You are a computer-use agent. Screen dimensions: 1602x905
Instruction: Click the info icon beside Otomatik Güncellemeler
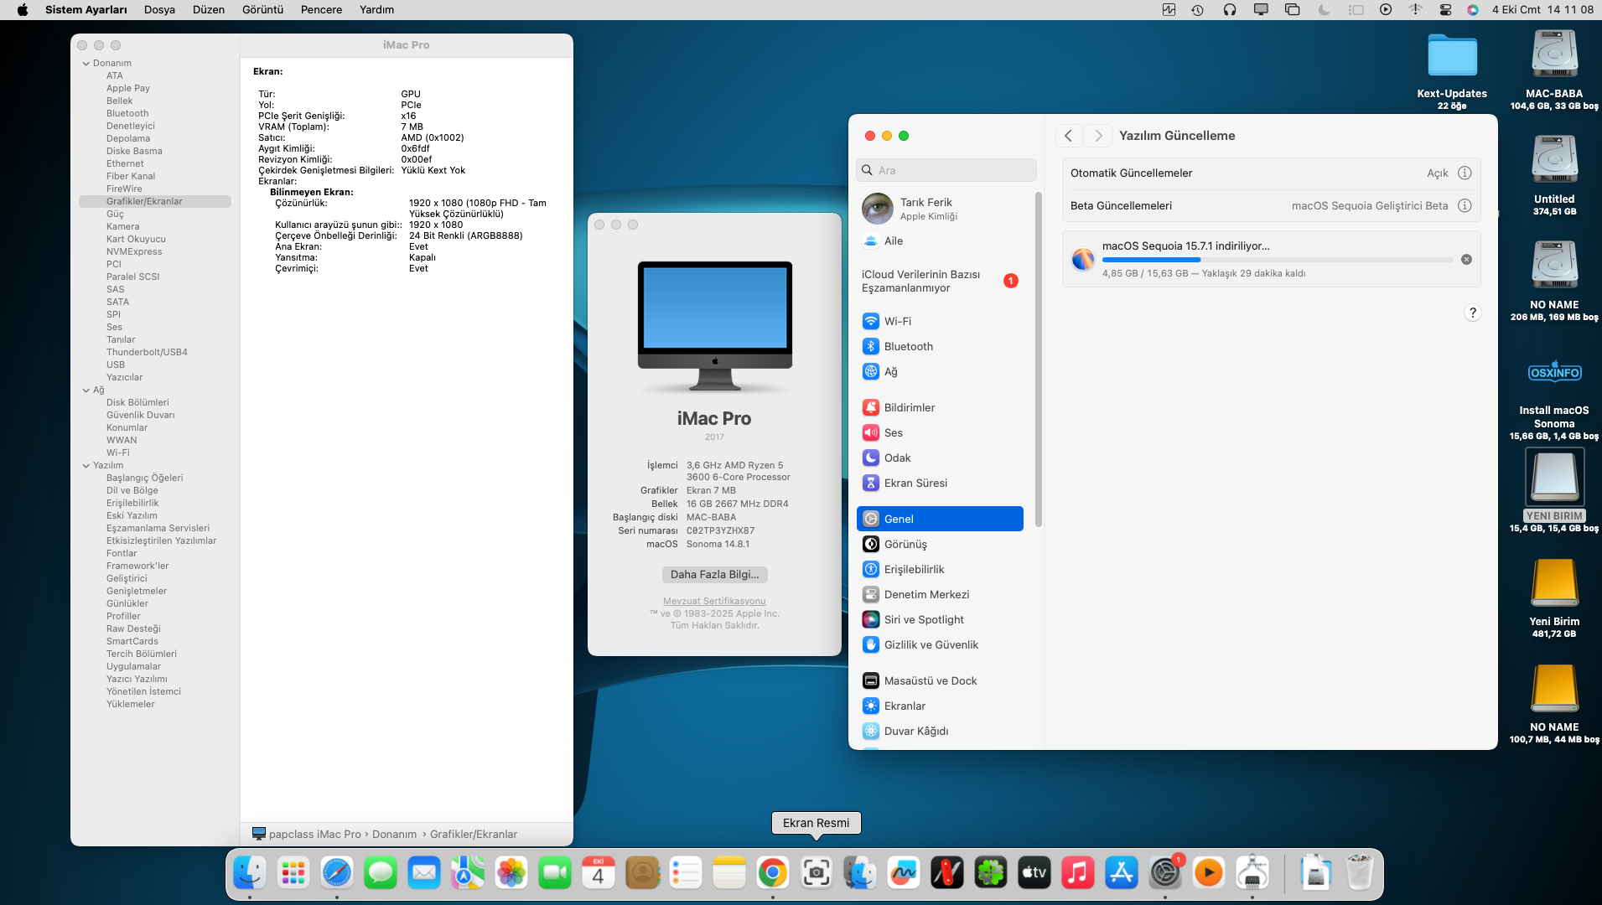click(x=1464, y=173)
